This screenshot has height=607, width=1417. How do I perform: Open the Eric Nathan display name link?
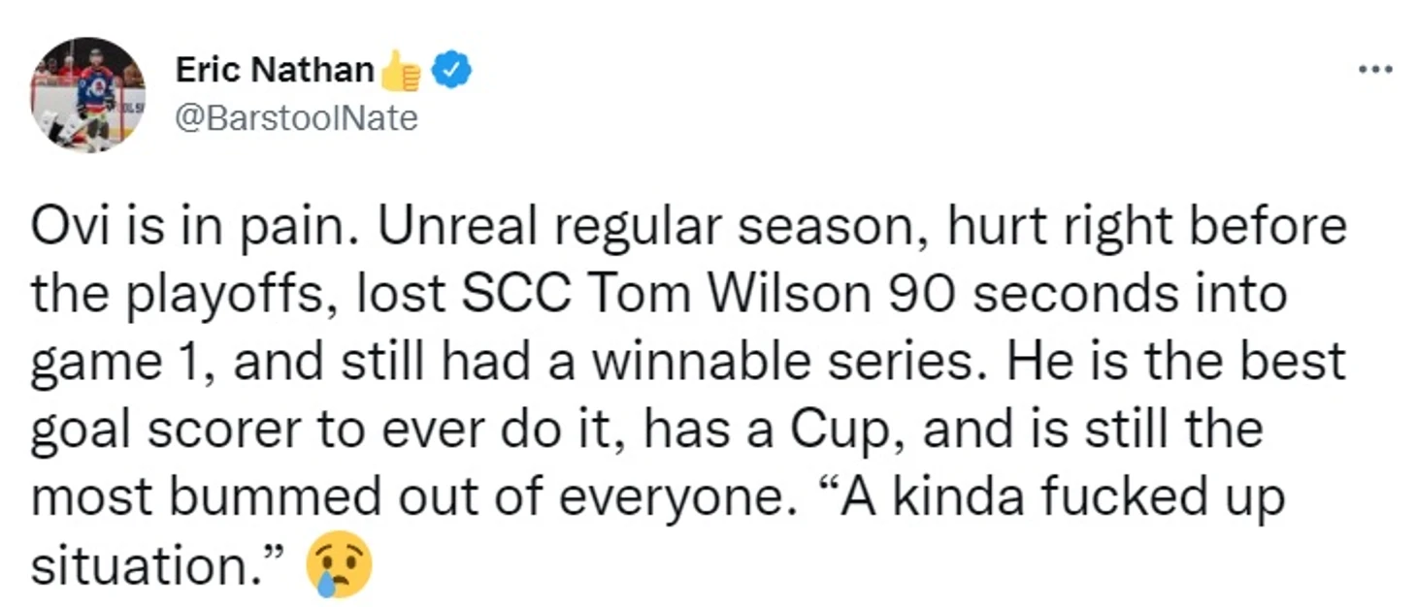[275, 70]
